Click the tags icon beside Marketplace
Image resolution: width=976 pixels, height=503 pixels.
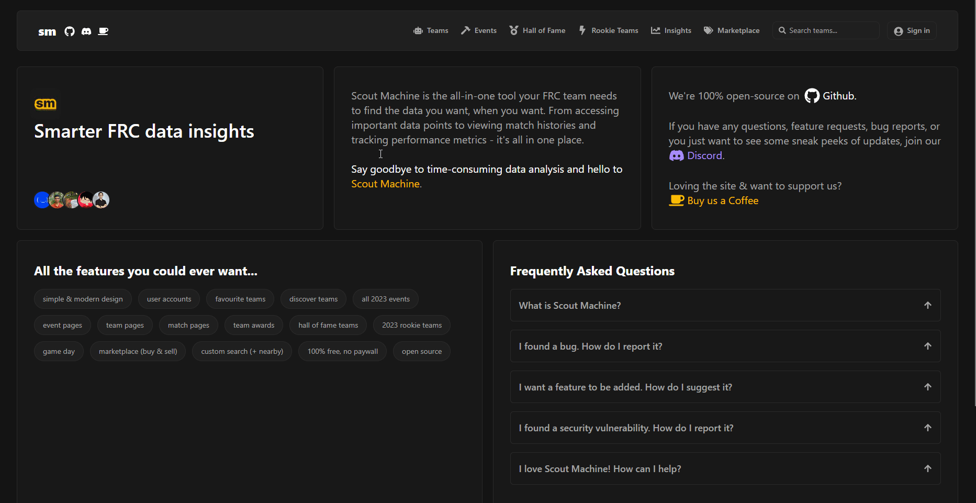(x=709, y=31)
